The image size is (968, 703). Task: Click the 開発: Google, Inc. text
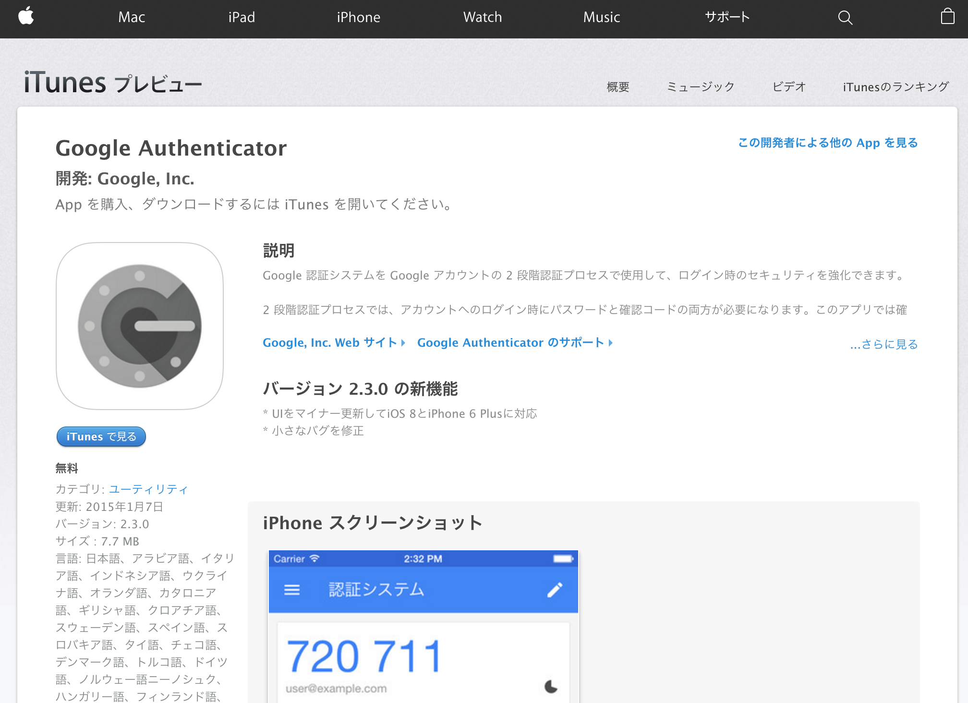(125, 179)
